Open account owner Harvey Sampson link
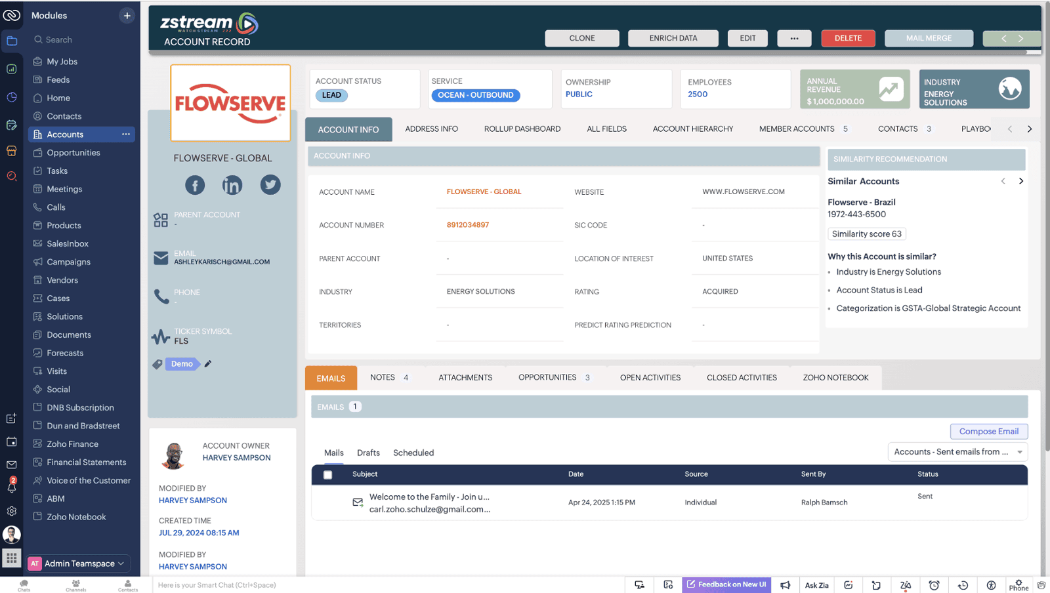This screenshot has height=593, width=1050. pyautogui.click(x=236, y=458)
